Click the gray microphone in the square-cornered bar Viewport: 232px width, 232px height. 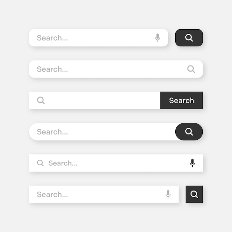click(x=168, y=194)
